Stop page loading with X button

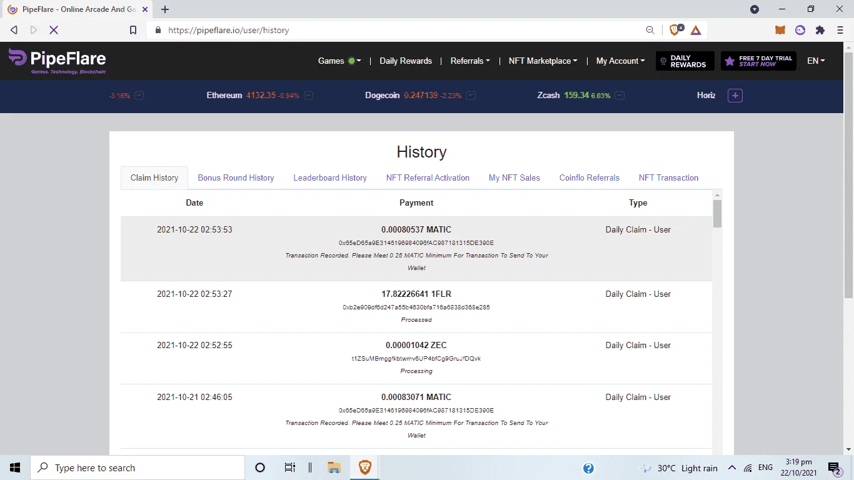(x=54, y=30)
